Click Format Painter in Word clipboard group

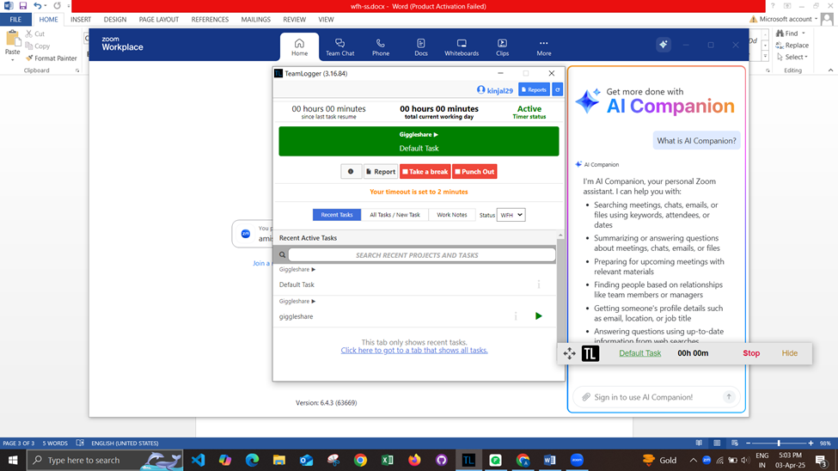[x=52, y=58]
